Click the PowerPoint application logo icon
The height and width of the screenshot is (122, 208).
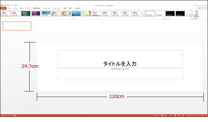[x=2, y=6]
